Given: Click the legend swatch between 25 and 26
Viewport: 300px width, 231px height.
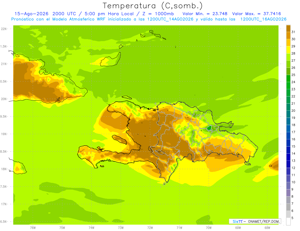Looking at the screenshot, I should 288,71.
